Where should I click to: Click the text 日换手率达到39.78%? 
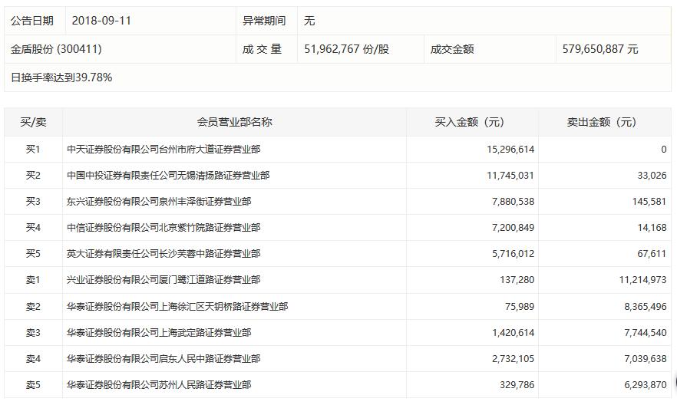(61, 77)
